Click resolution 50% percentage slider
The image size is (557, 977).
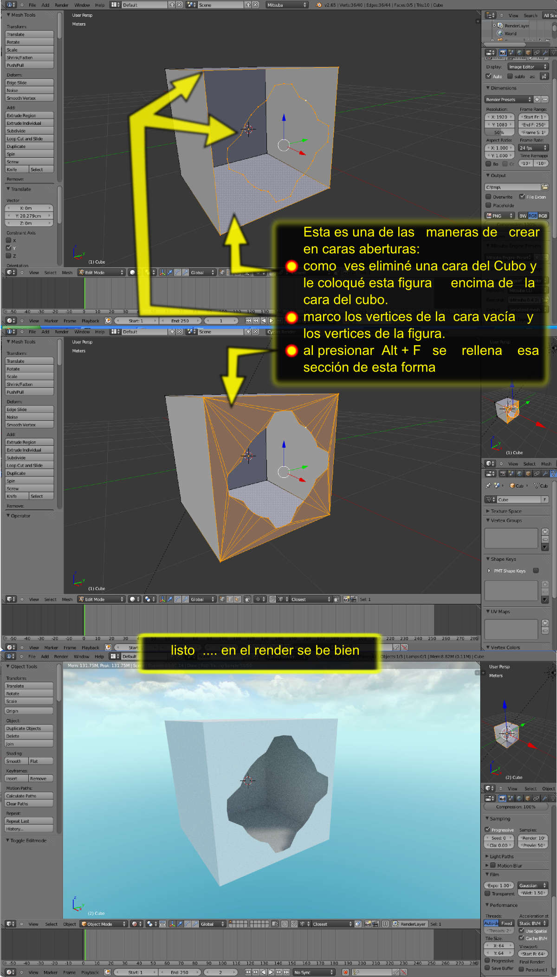[x=499, y=132]
